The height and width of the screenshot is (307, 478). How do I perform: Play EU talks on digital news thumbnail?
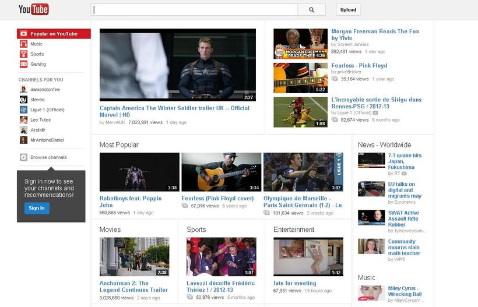click(x=371, y=189)
